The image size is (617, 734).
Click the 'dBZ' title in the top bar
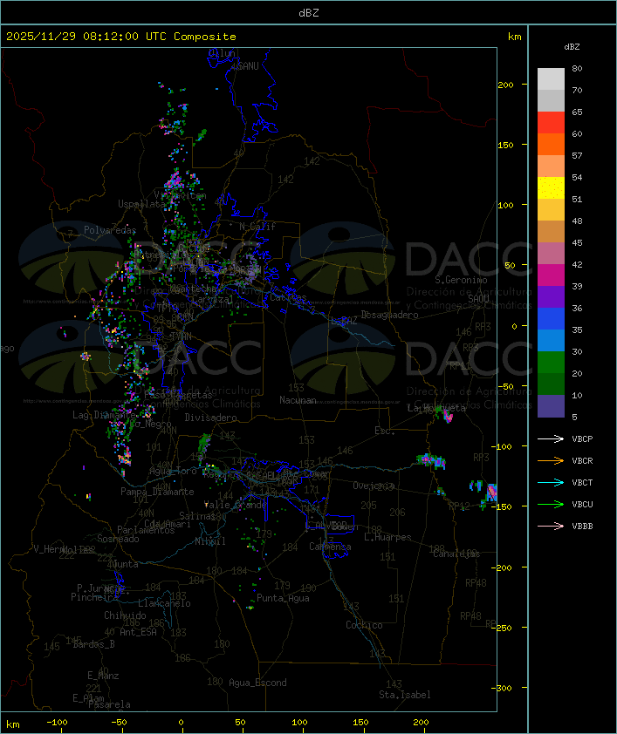click(309, 12)
